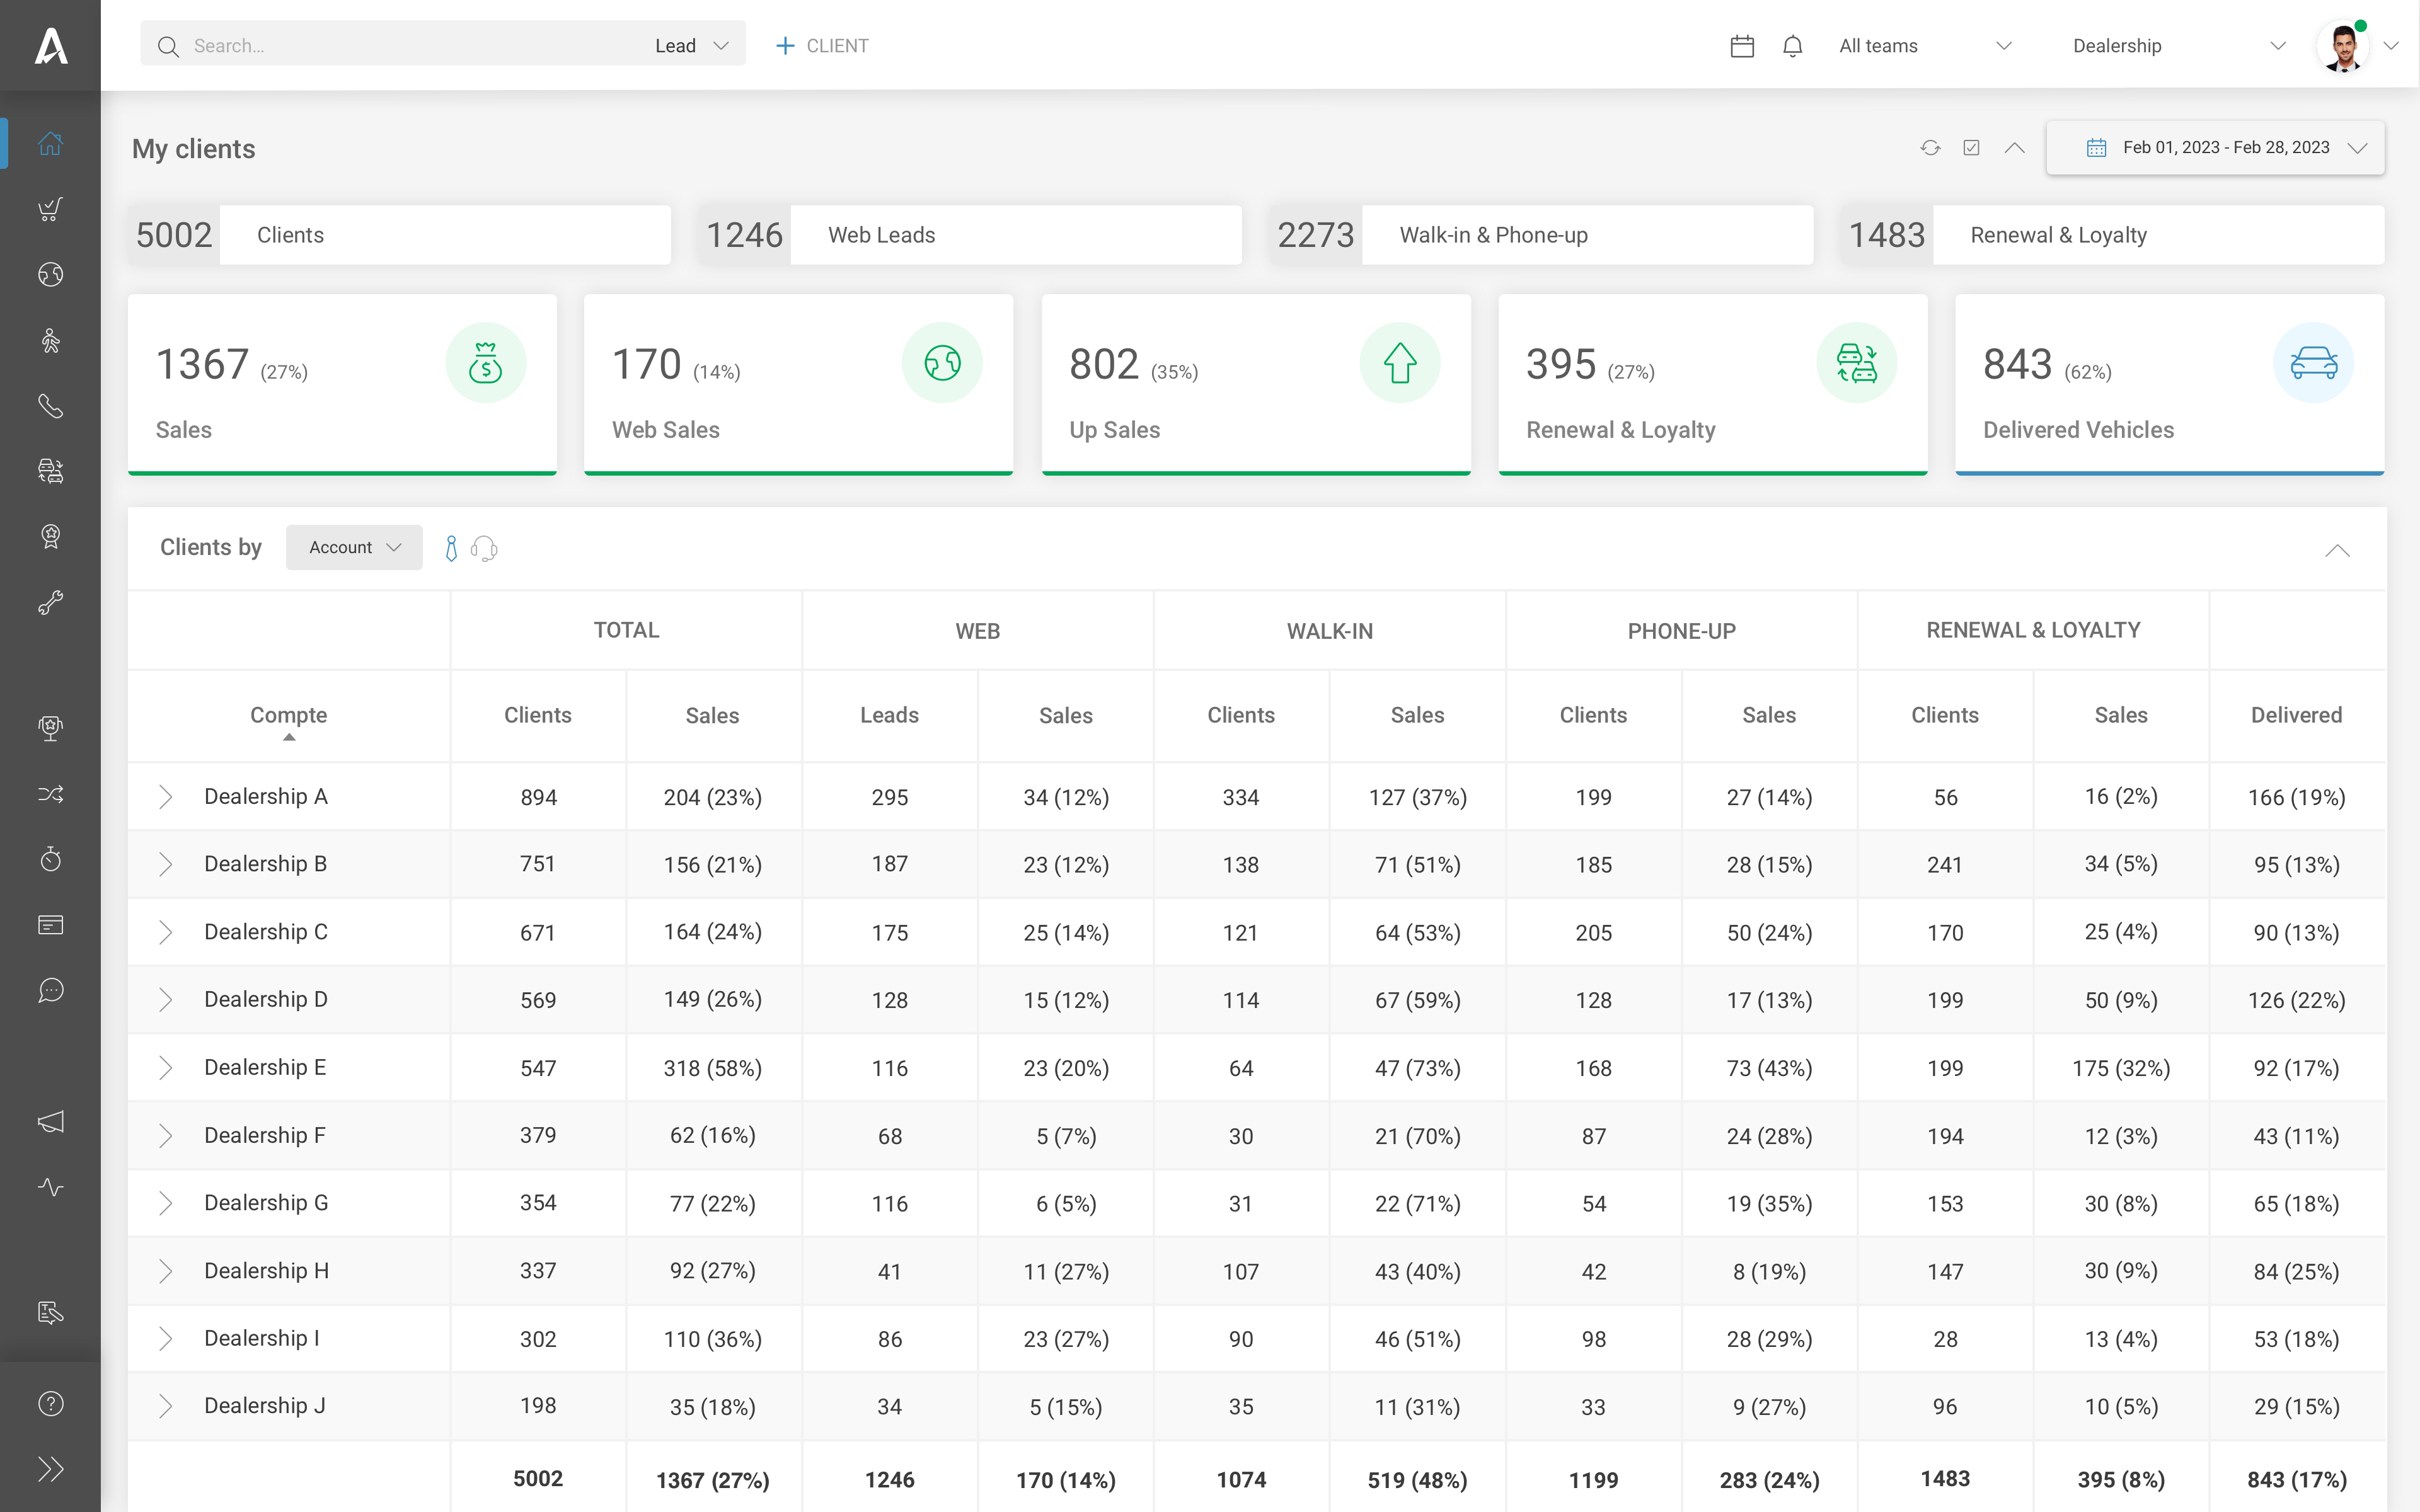This screenshot has height=1512, width=2420.
Task: Open the Renewal & Loyalty 395 stat card
Action: pos(1713,384)
